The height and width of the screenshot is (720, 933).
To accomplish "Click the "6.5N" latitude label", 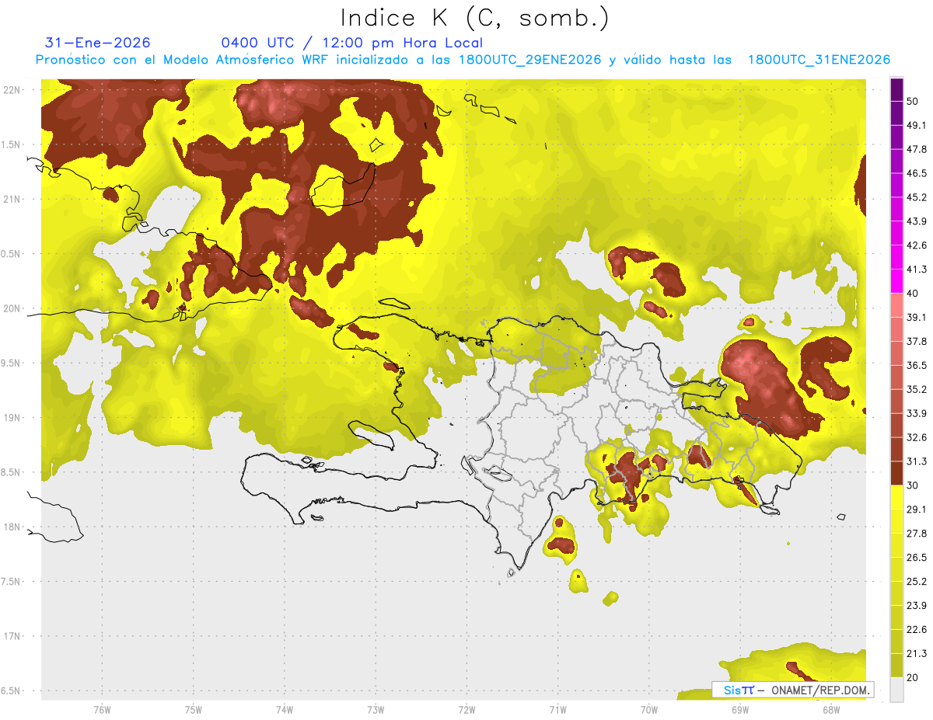I will 11,690.
